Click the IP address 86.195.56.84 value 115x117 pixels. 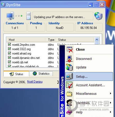click(89, 28)
